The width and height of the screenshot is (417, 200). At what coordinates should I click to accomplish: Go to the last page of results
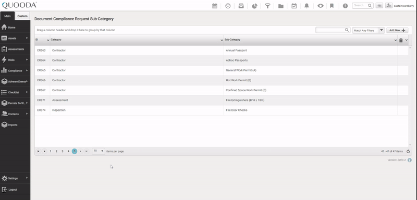tap(86, 151)
